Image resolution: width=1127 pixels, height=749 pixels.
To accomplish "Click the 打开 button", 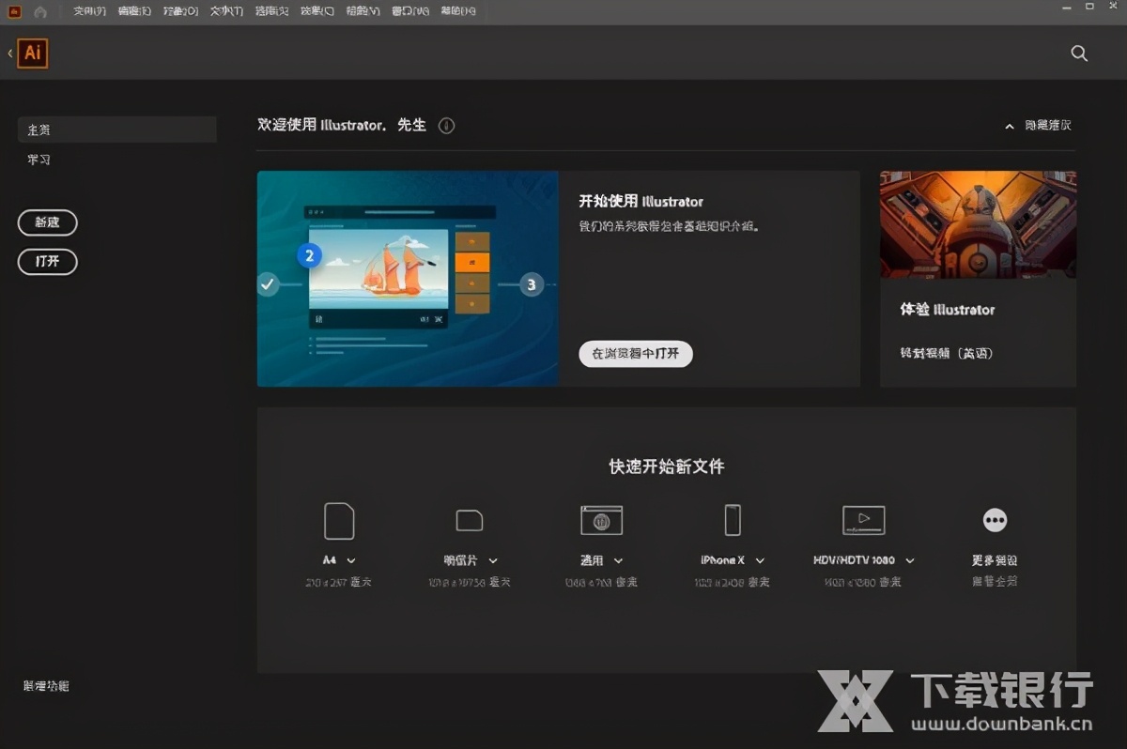I will pyautogui.click(x=47, y=262).
